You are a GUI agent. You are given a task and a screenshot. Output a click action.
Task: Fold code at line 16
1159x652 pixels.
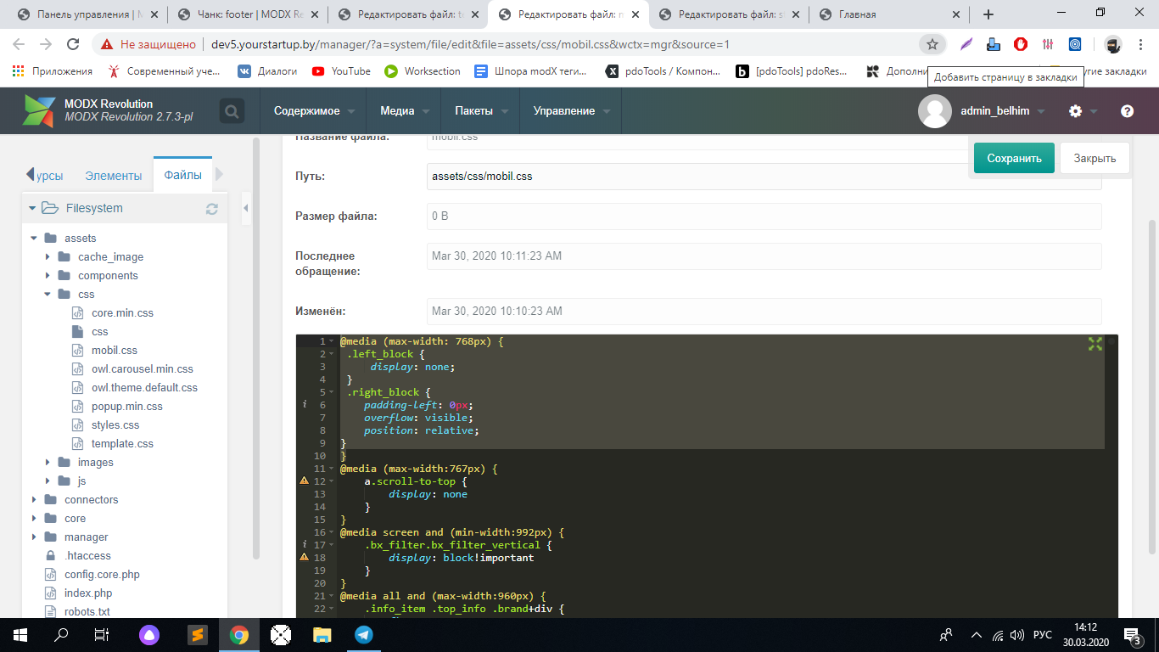(333, 532)
